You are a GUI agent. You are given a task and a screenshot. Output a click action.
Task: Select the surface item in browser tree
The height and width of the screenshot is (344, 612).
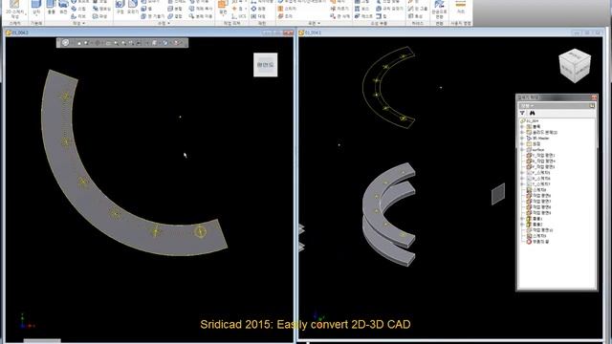pyautogui.click(x=535, y=150)
